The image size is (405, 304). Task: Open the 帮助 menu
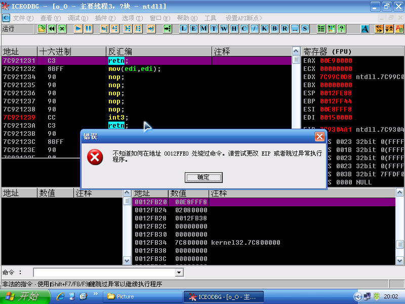pyautogui.click(x=187, y=18)
